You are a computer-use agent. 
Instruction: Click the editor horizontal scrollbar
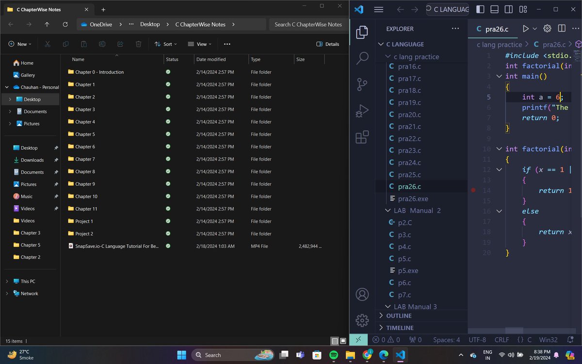515,331
